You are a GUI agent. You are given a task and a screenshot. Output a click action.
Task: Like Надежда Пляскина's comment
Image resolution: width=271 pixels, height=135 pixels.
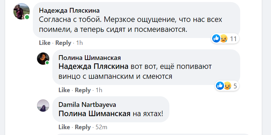pyautogui.click(x=44, y=43)
